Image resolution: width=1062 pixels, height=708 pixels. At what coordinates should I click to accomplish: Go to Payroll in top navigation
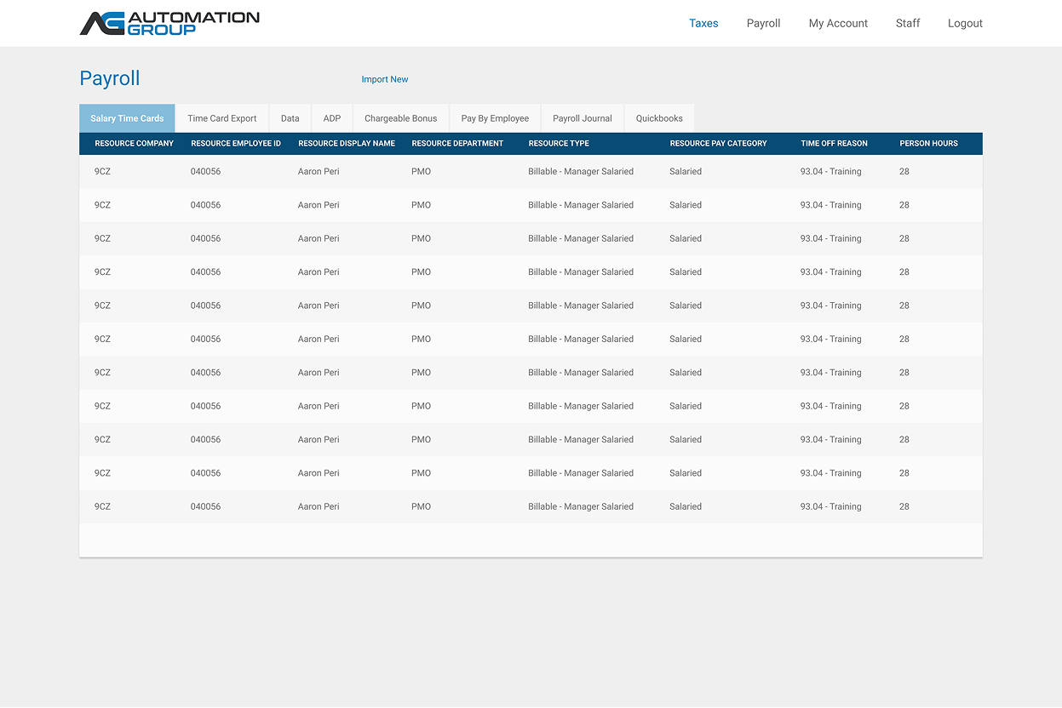[x=763, y=23]
